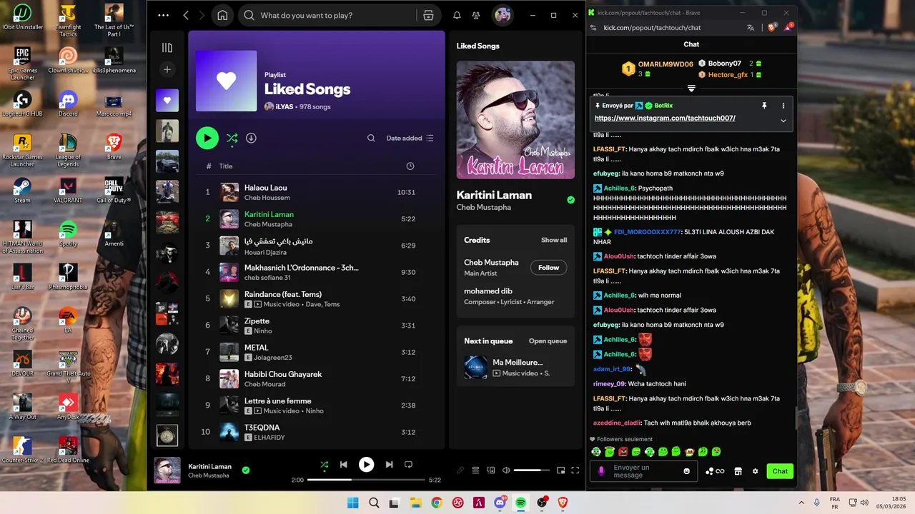915x514 pixels.
Task: Toggle liked checkmark beside Karitini Laman panel title
Action: pos(570,200)
